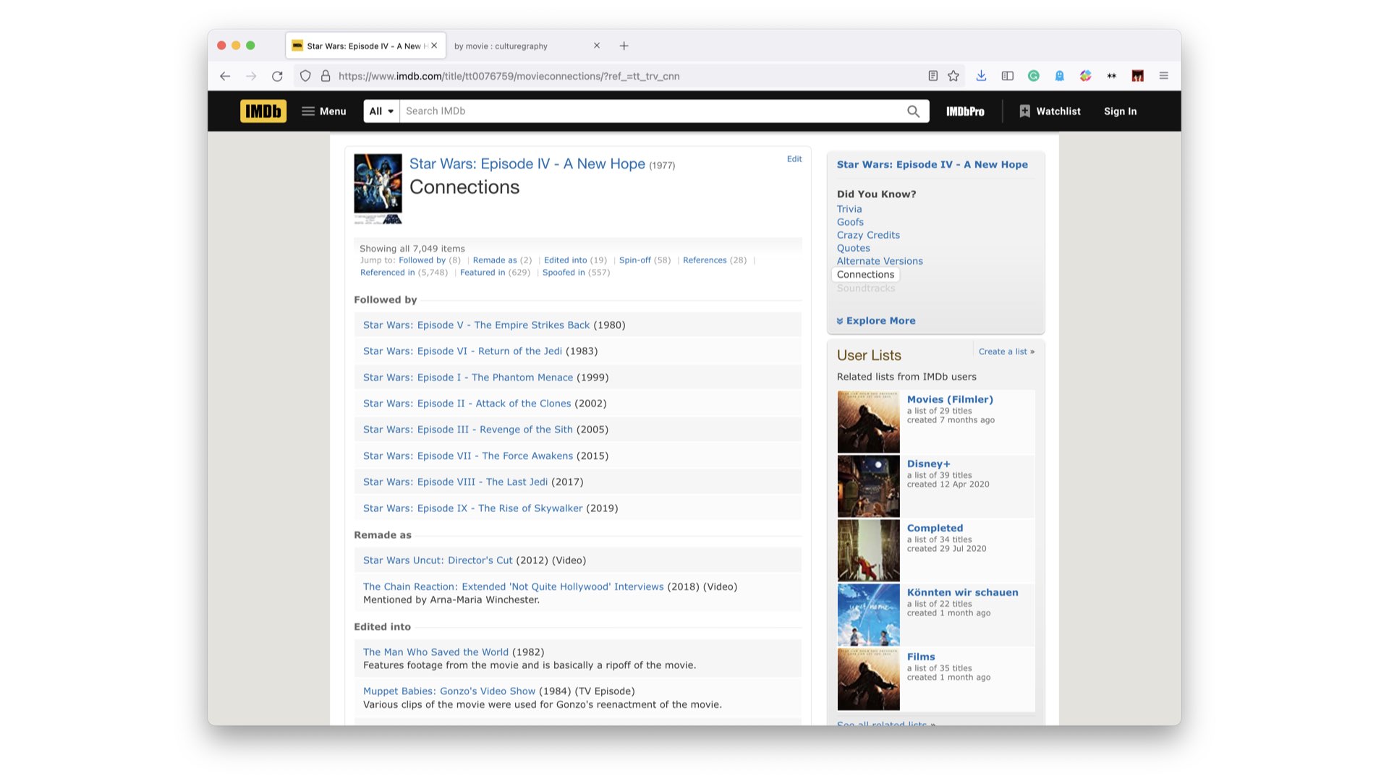Jump to Spin-off section
Viewport: 1389px width, 781px height.
click(x=634, y=260)
